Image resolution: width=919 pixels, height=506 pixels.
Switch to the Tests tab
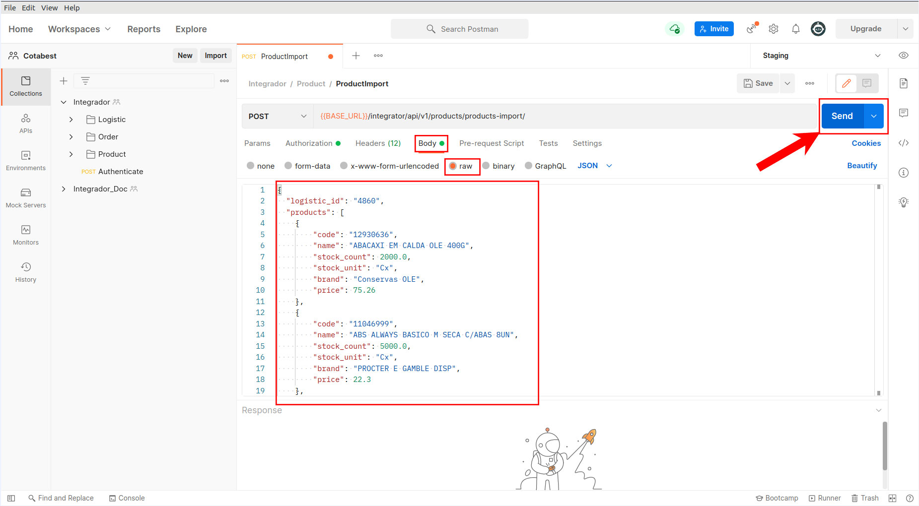[x=549, y=143]
